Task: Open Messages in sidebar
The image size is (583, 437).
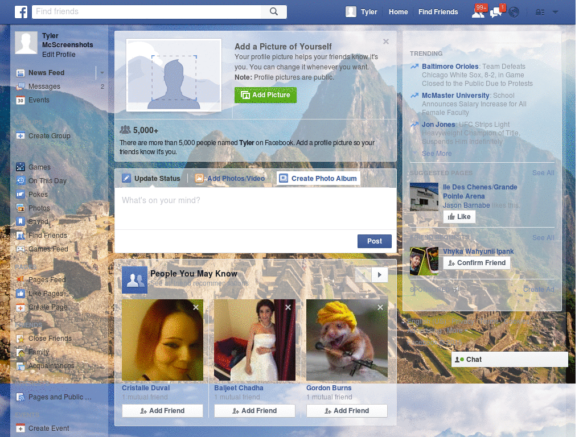Action: [x=44, y=86]
